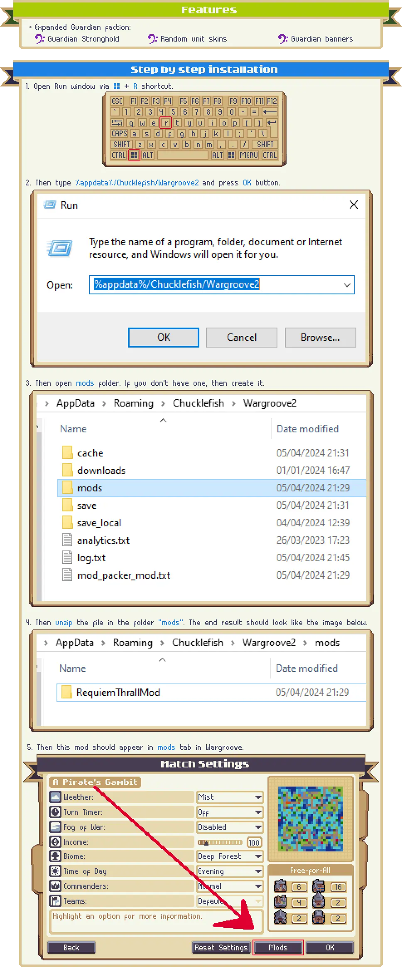
Task: Click the Fog of War icon
Action: 55,826
